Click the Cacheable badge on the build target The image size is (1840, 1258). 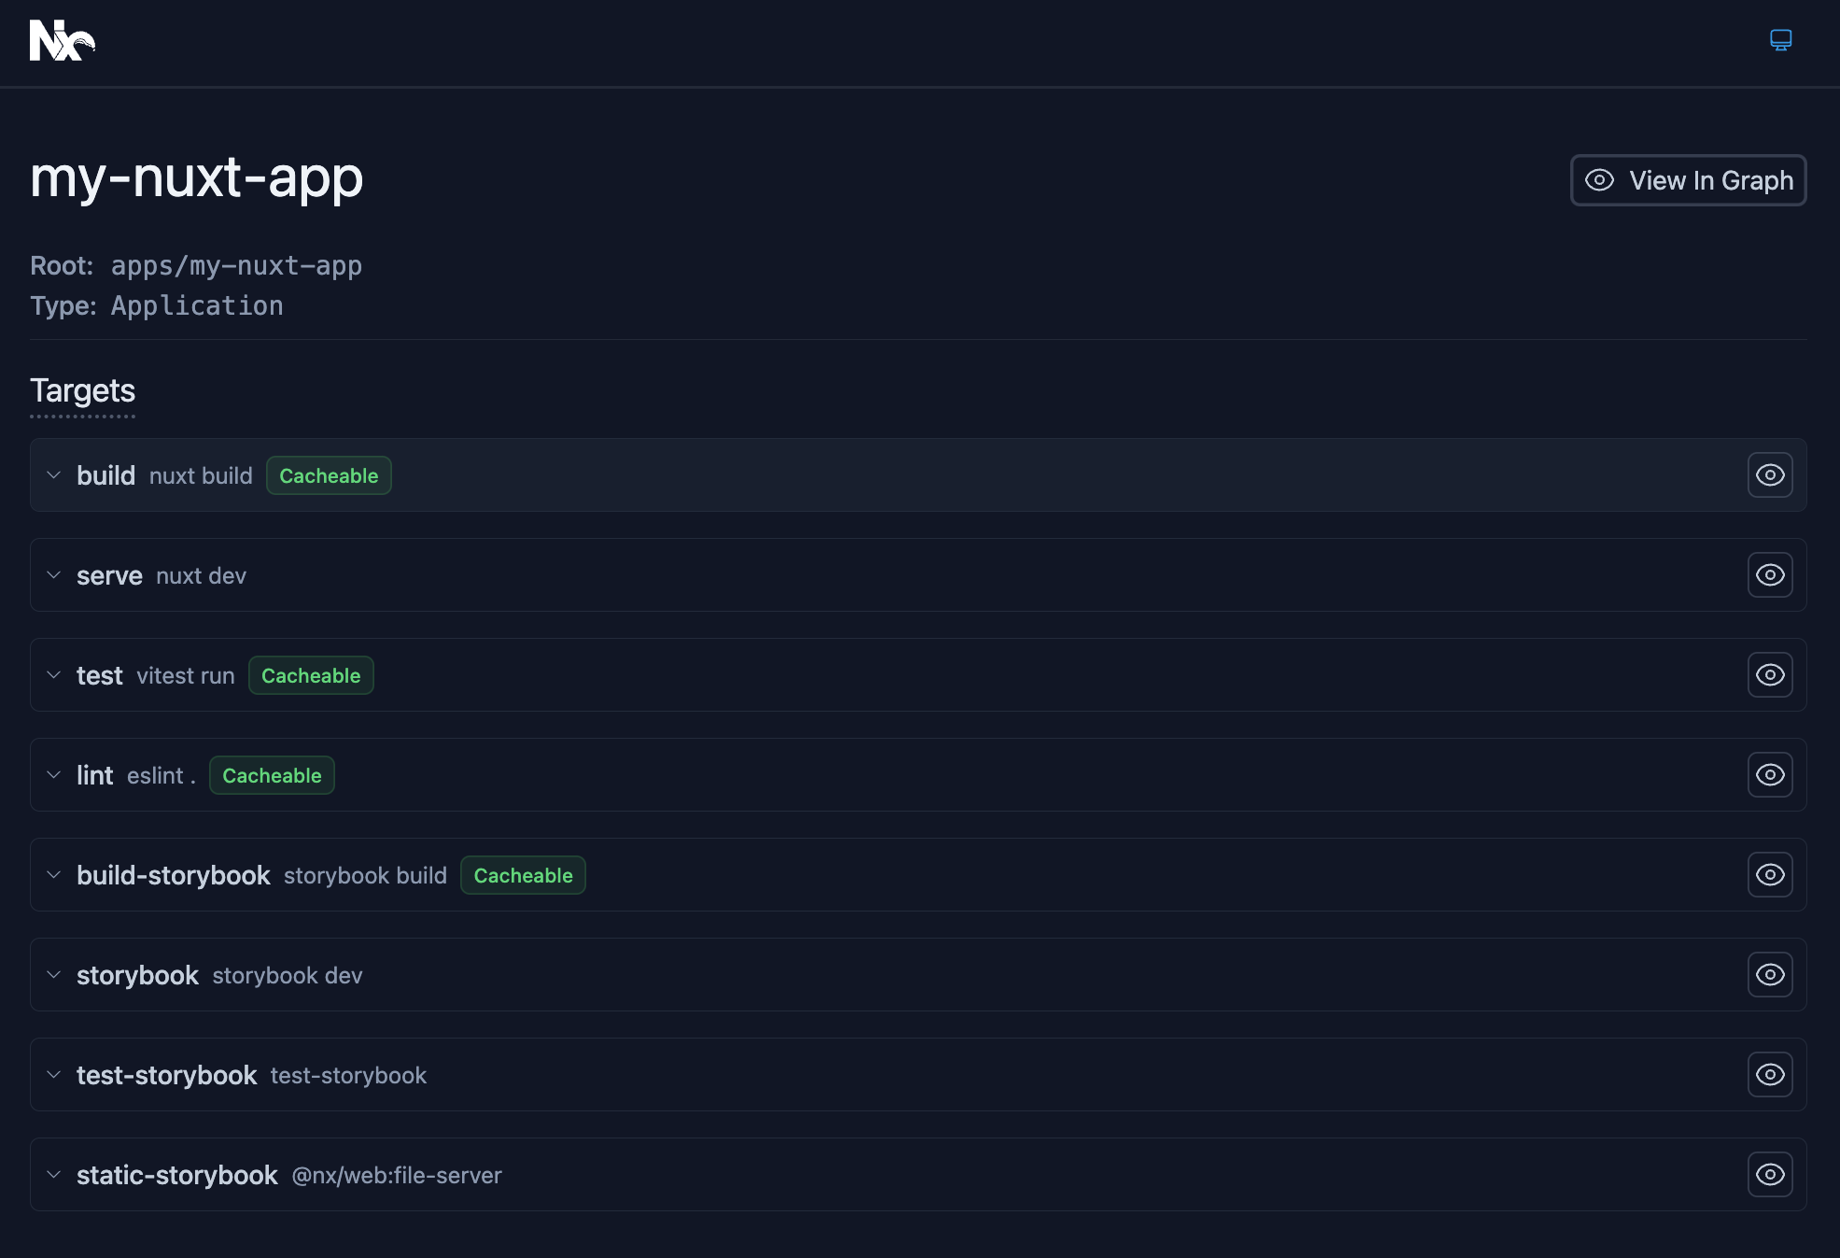(x=328, y=475)
